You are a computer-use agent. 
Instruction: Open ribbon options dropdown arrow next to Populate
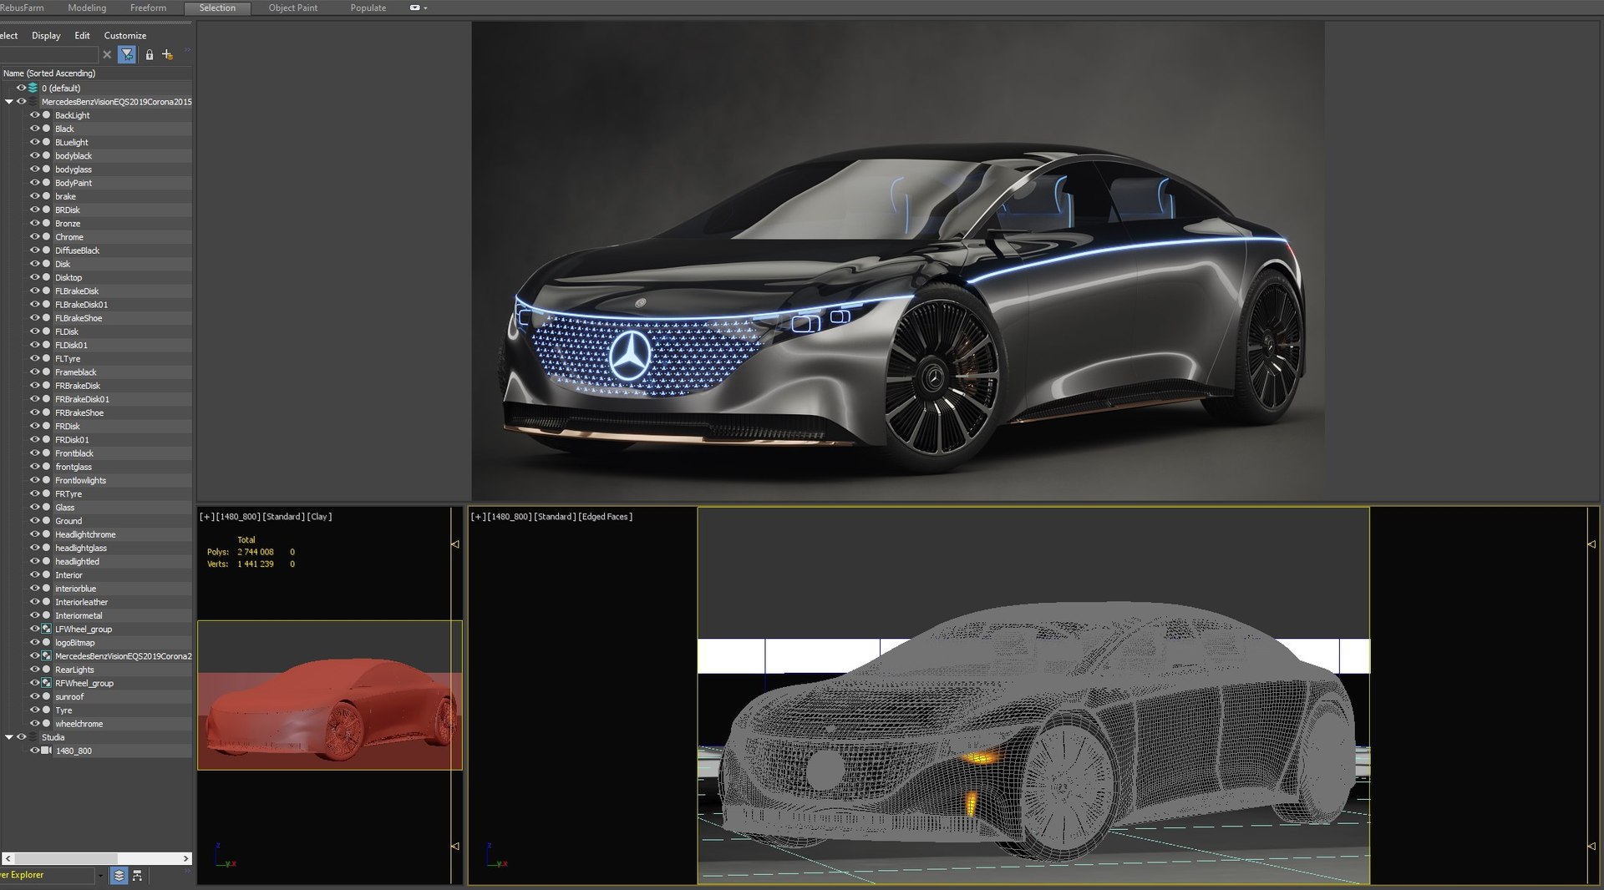425,8
